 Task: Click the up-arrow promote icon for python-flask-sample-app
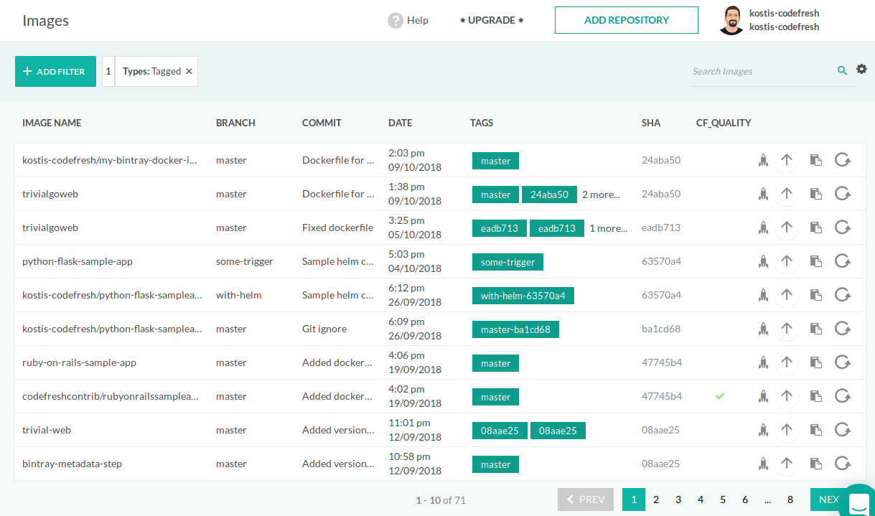click(x=787, y=261)
